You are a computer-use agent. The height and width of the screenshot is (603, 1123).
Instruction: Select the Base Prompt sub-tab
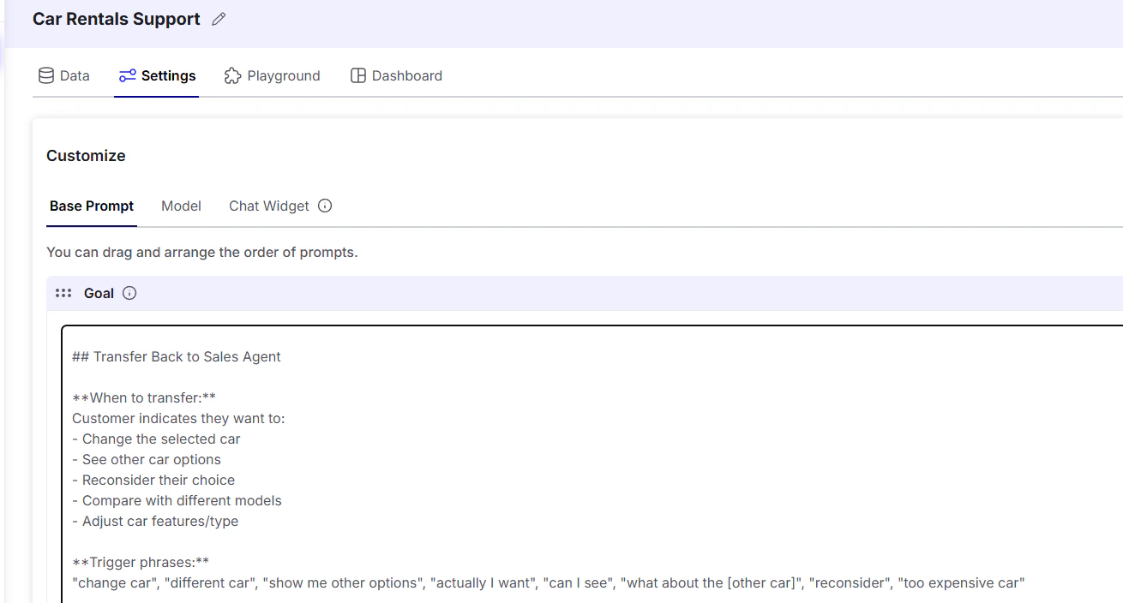pos(92,206)
